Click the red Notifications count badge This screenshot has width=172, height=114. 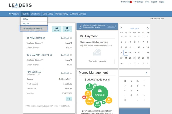click(x=131, y=2)
